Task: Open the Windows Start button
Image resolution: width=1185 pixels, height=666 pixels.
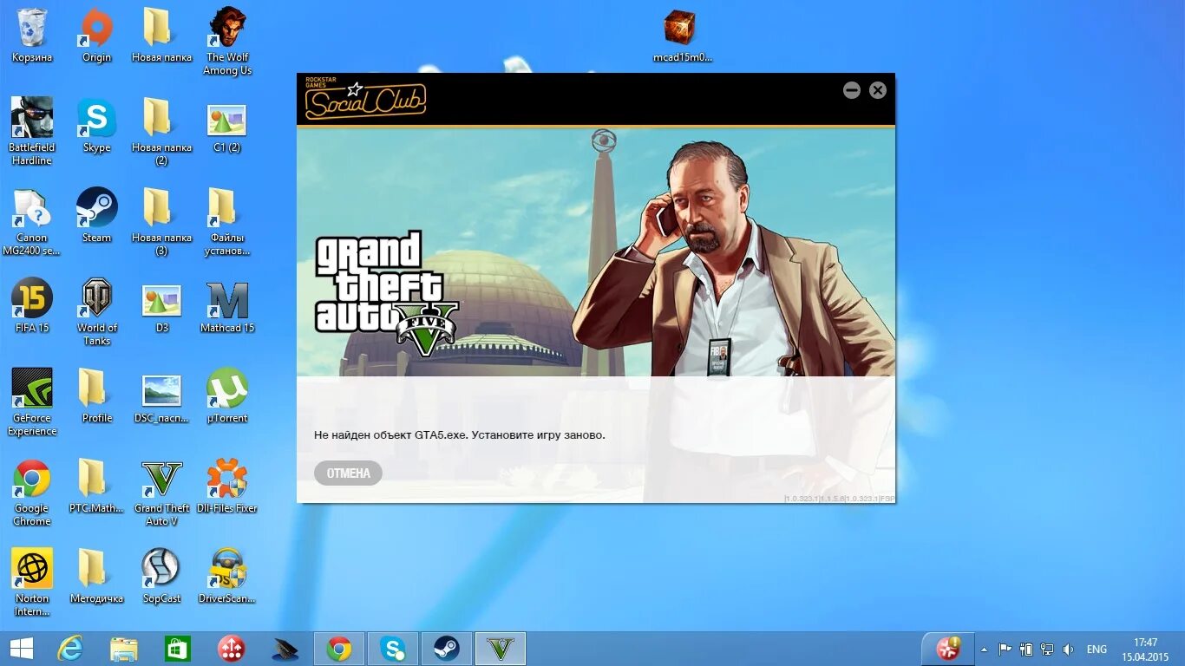Action: click(22, 649)
